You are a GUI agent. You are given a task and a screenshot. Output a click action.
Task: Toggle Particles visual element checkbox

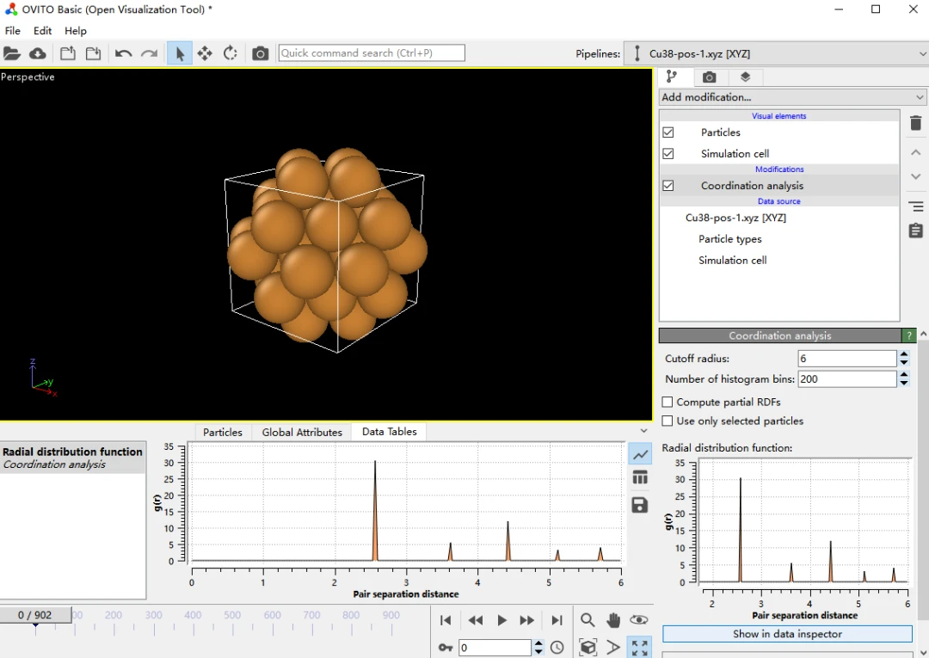point(668,132)
